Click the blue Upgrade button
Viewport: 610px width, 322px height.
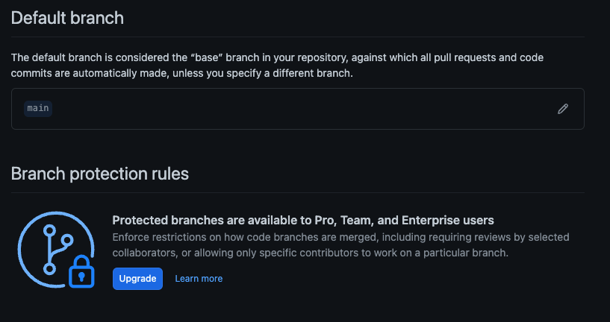137,279
